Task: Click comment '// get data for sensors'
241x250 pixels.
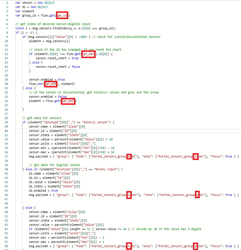Action: click(42, 118)
